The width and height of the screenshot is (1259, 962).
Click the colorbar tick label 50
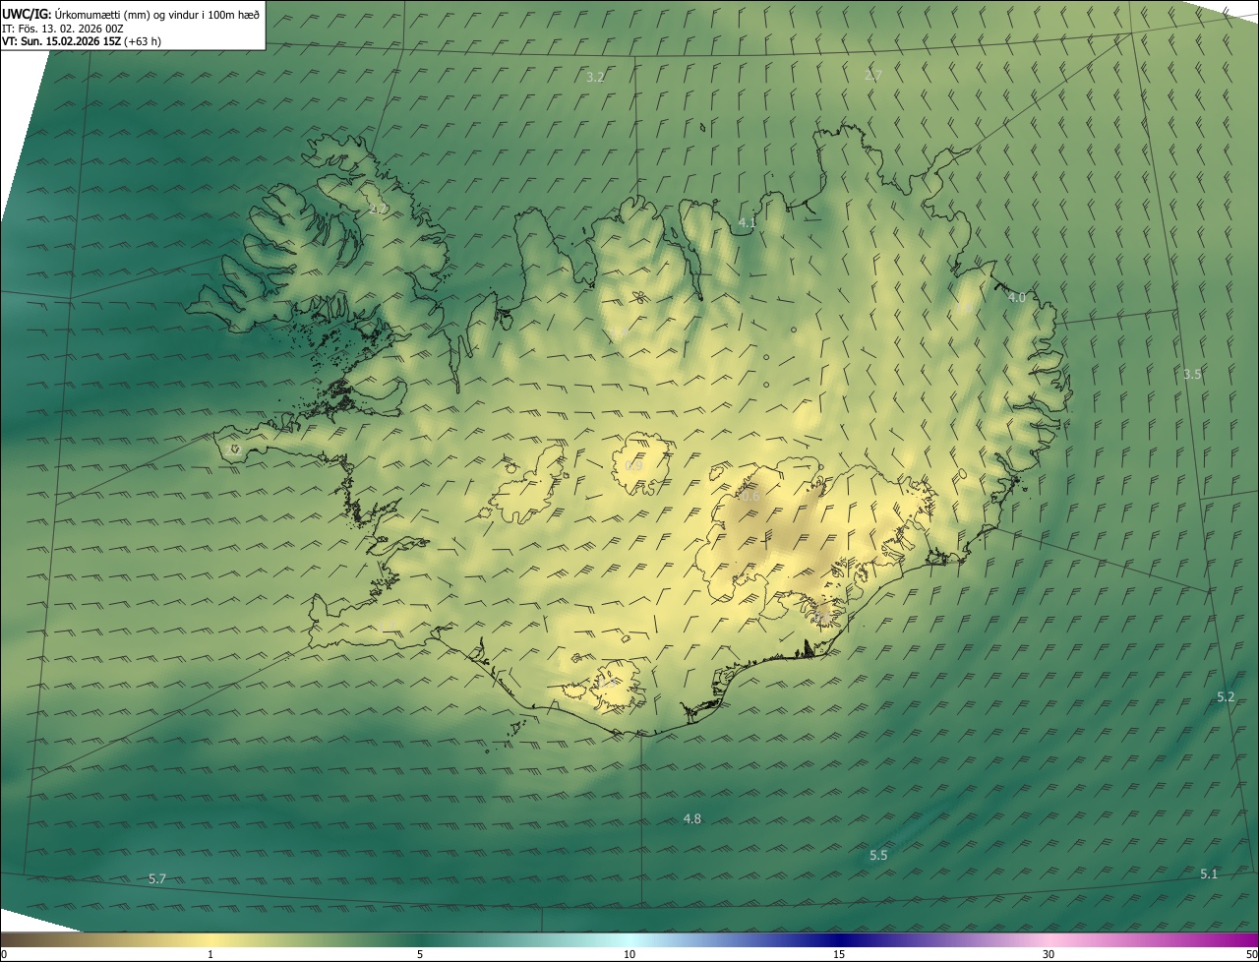(1251, 954)
